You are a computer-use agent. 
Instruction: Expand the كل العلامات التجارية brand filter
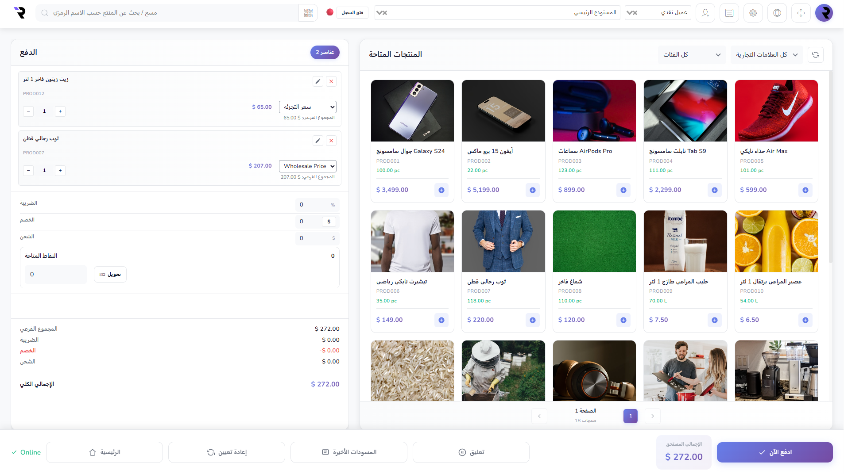(766, 55)
